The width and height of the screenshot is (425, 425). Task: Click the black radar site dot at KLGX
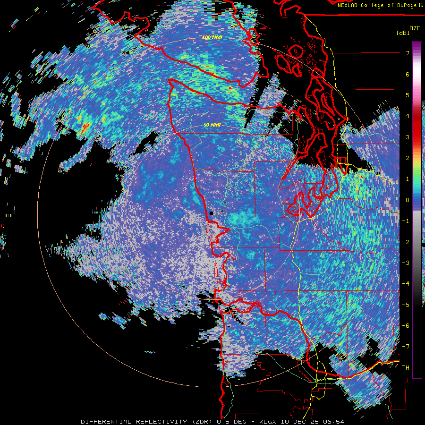(x=212, y=213)
